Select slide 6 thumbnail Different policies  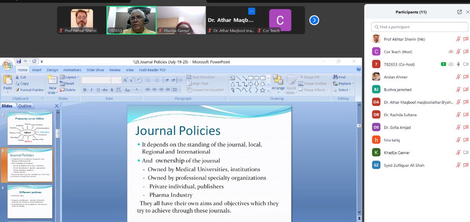click(x=30, y=202)
